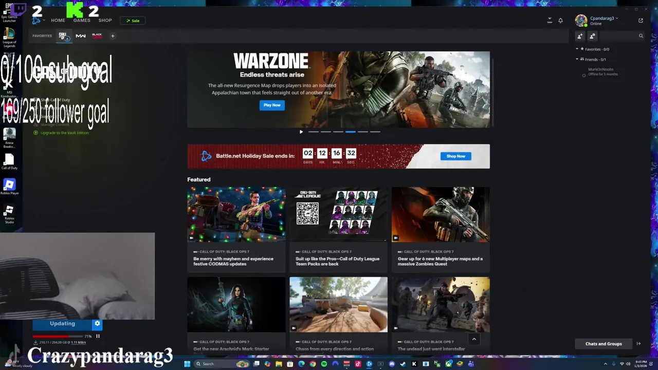658x370 pixels.
Task: Open League of Legends desktop icon
Action: pos(9,38)
